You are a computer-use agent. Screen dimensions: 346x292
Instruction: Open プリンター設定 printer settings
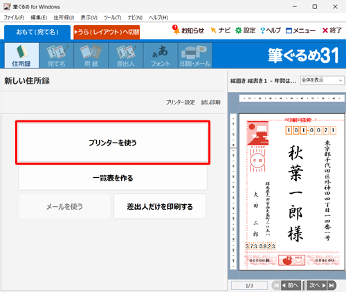181,102
